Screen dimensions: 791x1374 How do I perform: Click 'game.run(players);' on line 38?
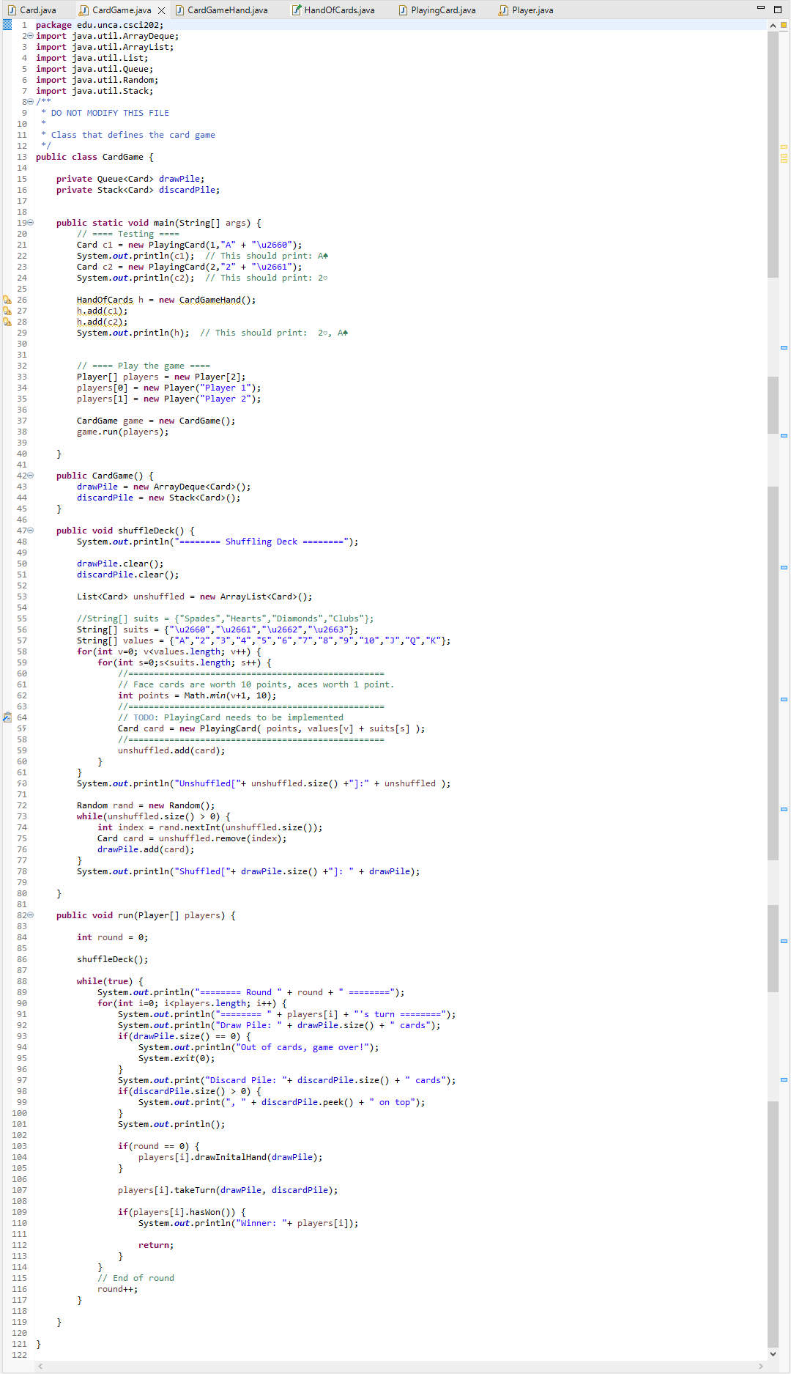(123, 432)
